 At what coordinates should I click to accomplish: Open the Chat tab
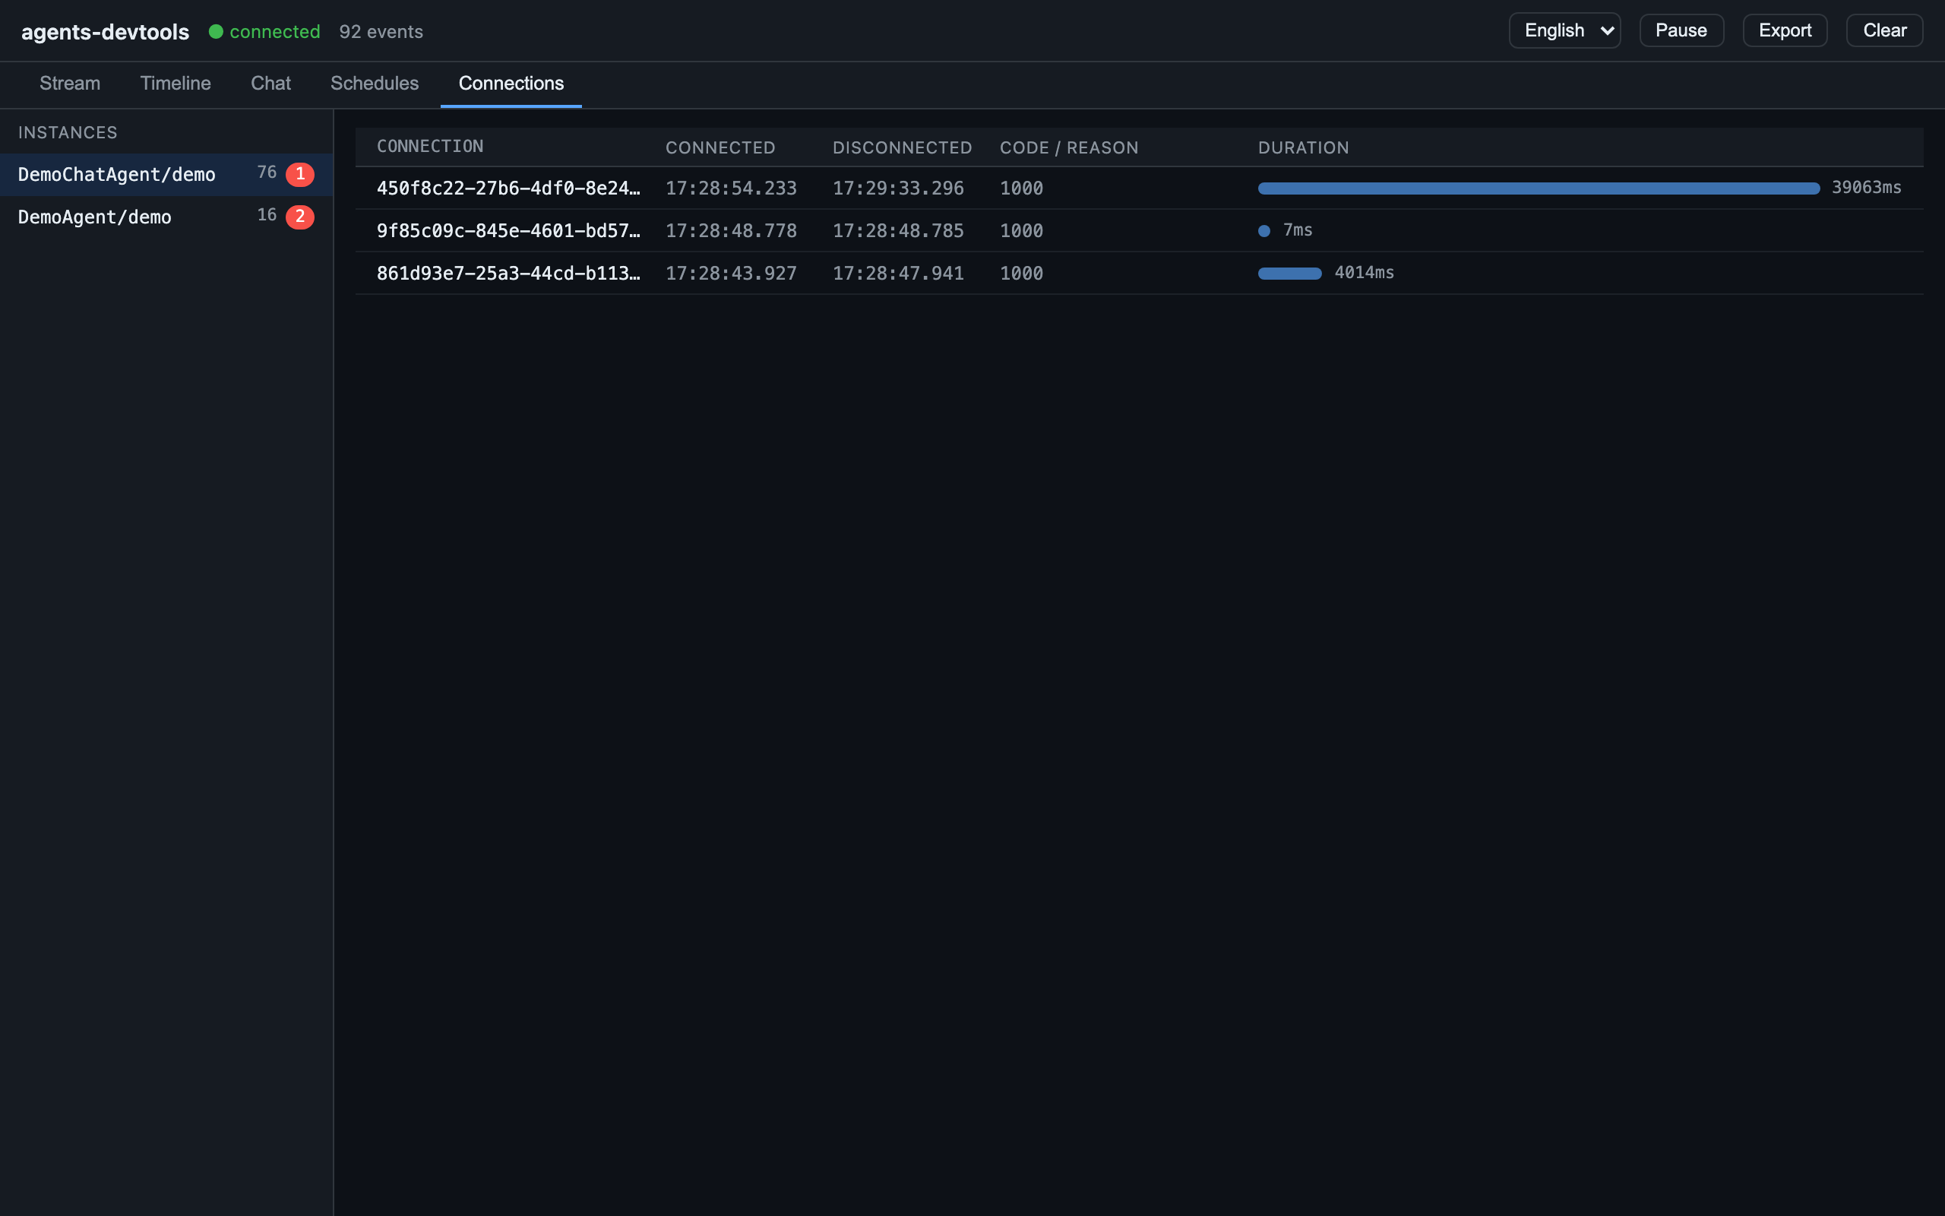coord(270,84)
